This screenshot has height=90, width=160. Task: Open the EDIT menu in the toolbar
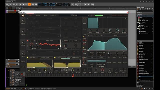[76, 4]
